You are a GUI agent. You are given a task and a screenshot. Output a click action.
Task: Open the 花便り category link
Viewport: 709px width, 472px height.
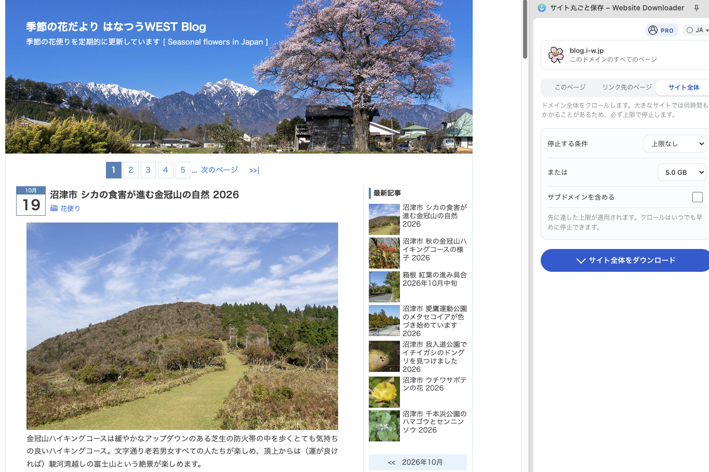[x=70, y=209]
